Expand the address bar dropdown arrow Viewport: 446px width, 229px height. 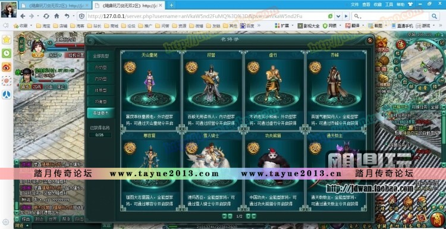338,16
